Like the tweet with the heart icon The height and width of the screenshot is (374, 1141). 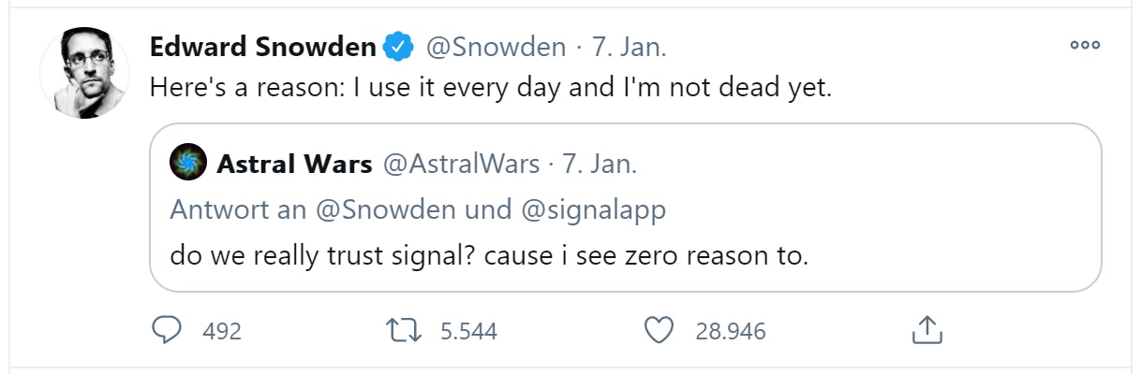[x=660, y=329]
